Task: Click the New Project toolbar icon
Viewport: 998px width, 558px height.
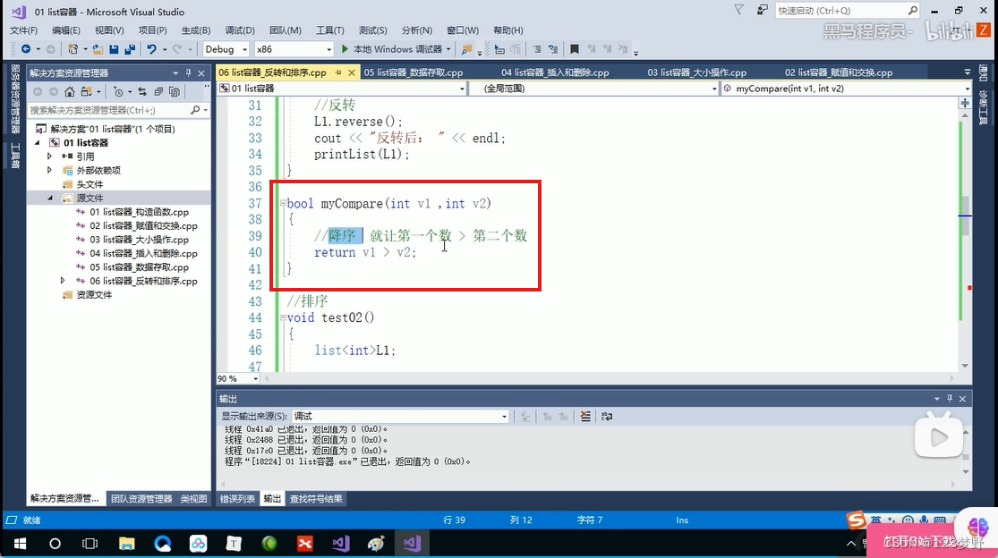Action: (x=73, y=49)
